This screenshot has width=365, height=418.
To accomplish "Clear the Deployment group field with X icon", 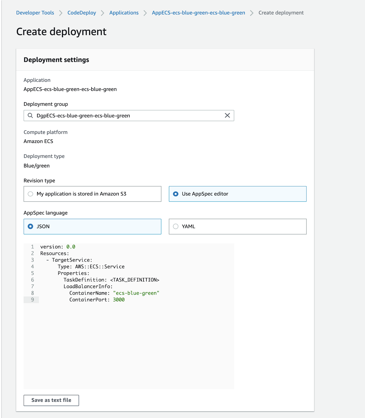I will [x=227, y=115].
